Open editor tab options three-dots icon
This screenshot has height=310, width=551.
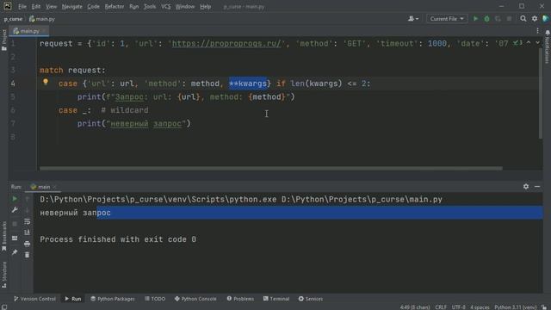click(537, 31)
